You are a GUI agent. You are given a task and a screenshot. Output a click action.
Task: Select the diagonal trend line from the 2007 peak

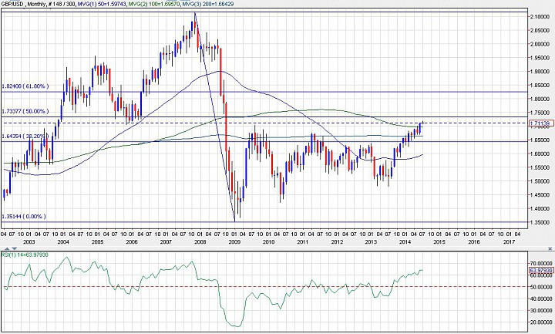click(x=215, y=117)
